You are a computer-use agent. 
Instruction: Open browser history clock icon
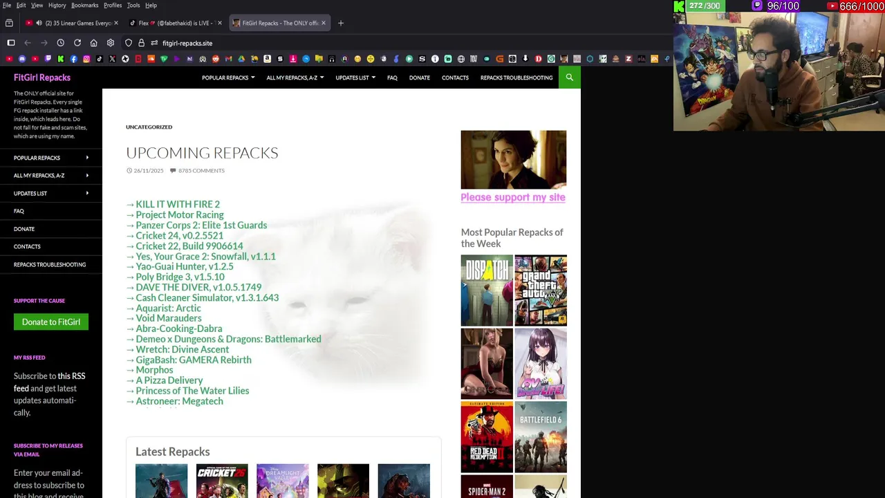coord(61,43)
